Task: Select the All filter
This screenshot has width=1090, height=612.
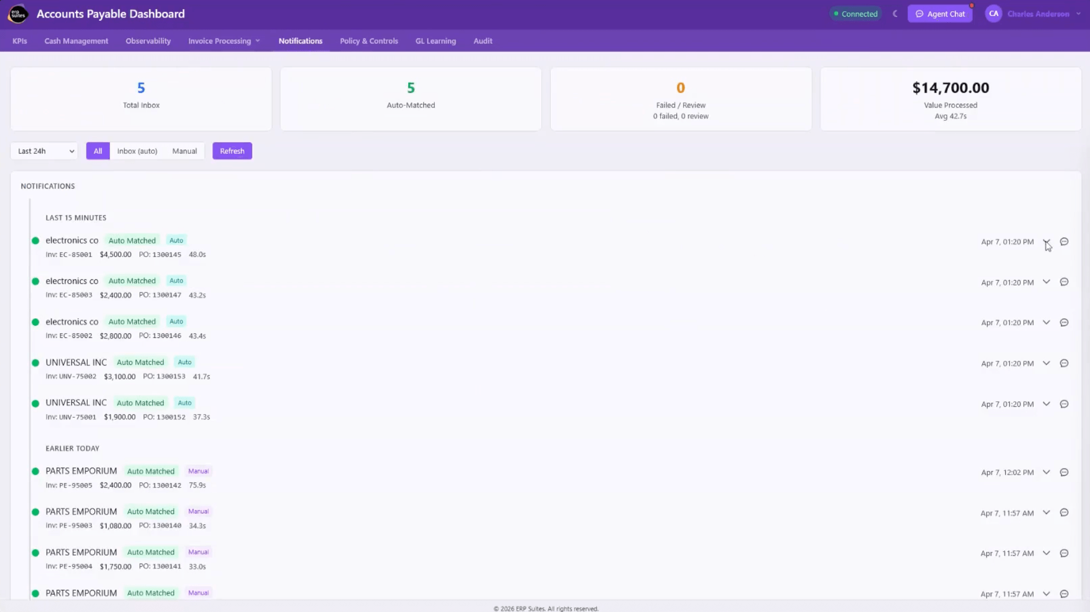Action: click(x=98, y=151)
